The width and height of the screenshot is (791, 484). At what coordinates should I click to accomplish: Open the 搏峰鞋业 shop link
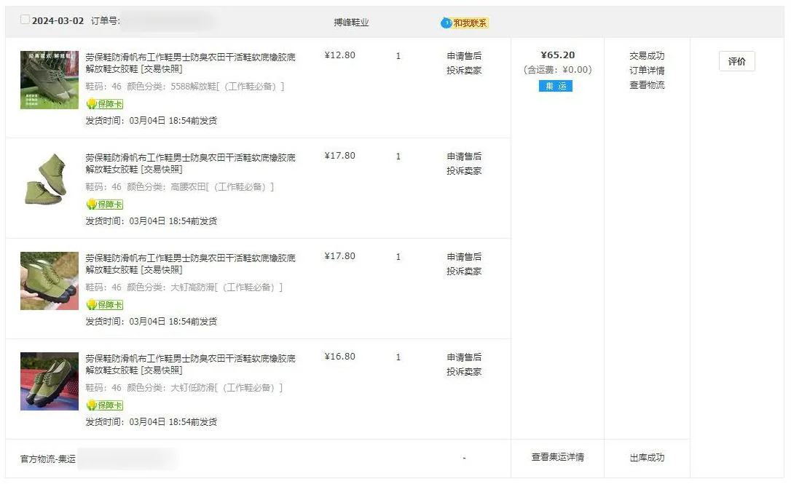coord(351,23)
